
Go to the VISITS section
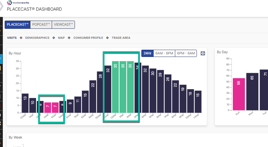tap(12, 38)
